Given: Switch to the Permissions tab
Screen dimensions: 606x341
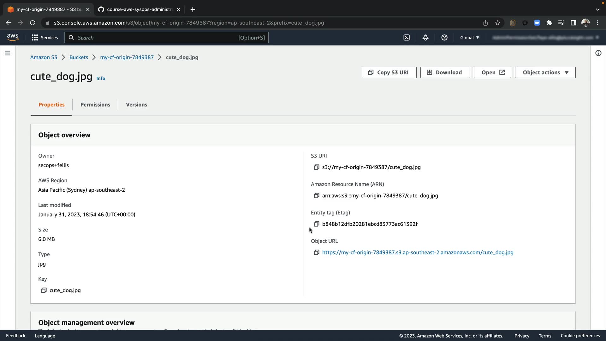Looking at the screenshot, I should tap(95, 105).
